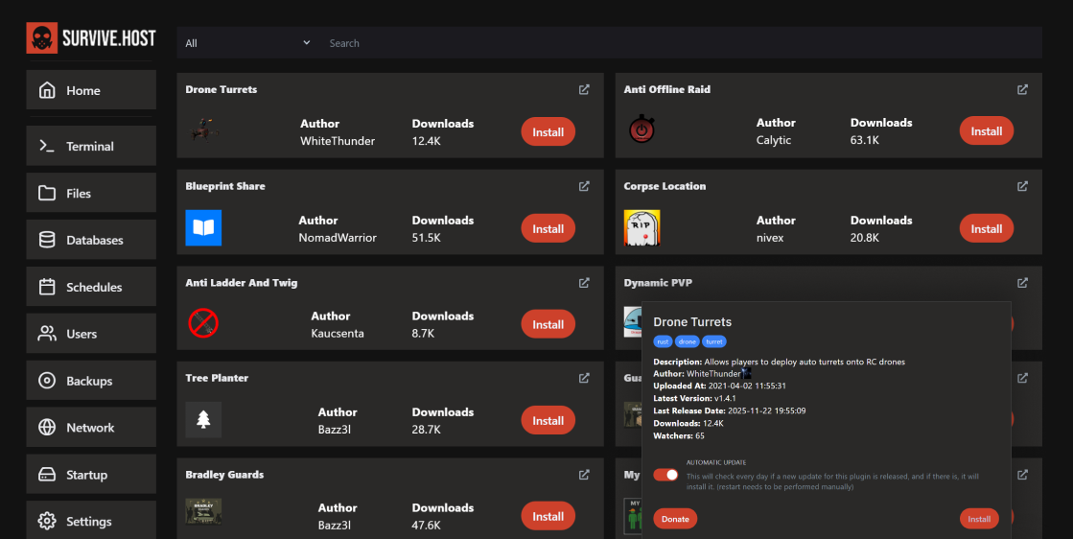Open external link for Anti Offline Raid
This screenshot has height=539, width=1073.
(x=1022, y=90)
